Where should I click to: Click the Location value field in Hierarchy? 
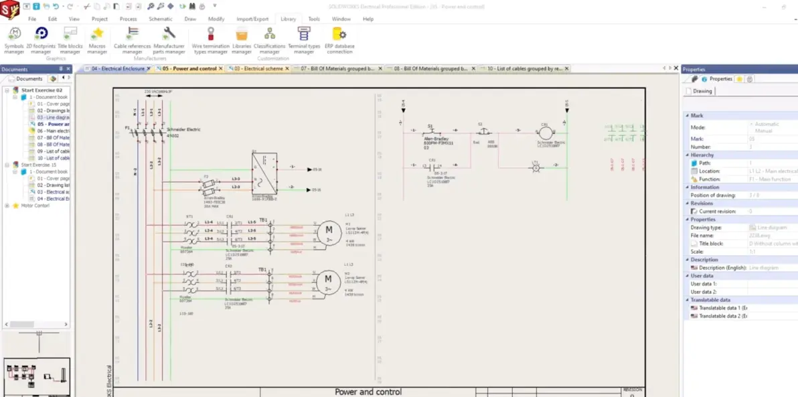773,171
